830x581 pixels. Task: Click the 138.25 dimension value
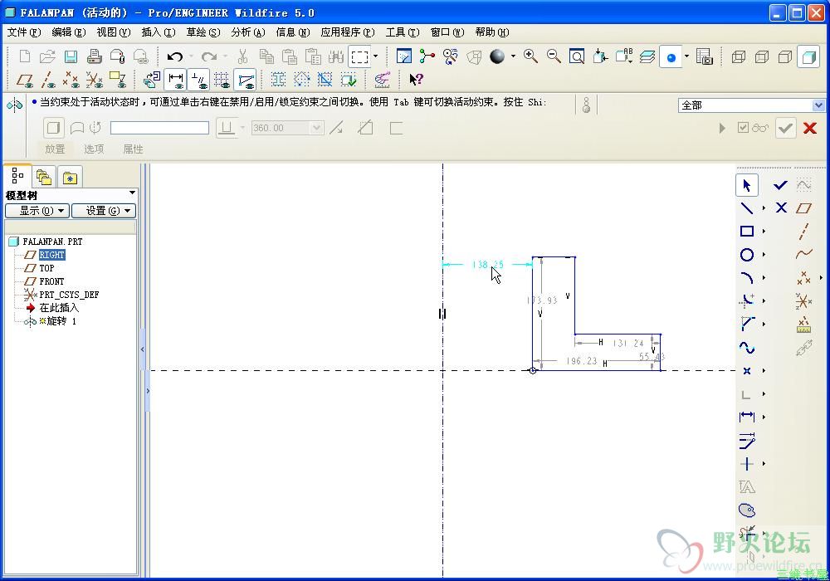[487, 264]
